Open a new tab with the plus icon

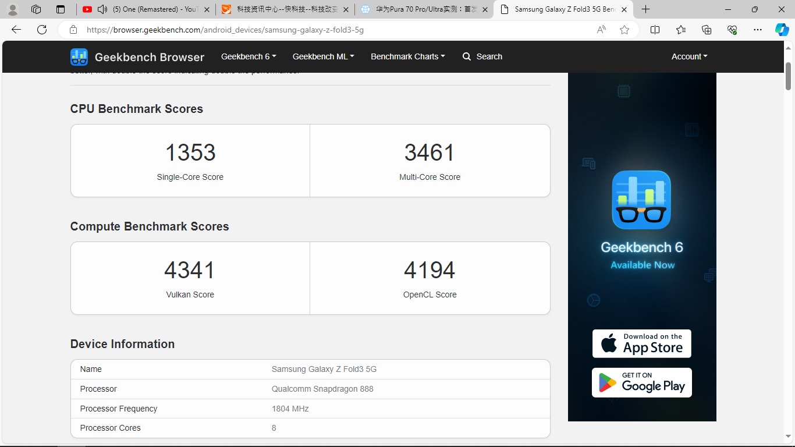pyautogui.click(x=645, y=9)
